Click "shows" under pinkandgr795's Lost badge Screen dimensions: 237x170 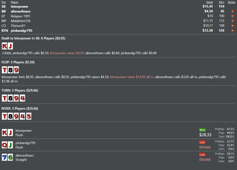tap(204, 147)
